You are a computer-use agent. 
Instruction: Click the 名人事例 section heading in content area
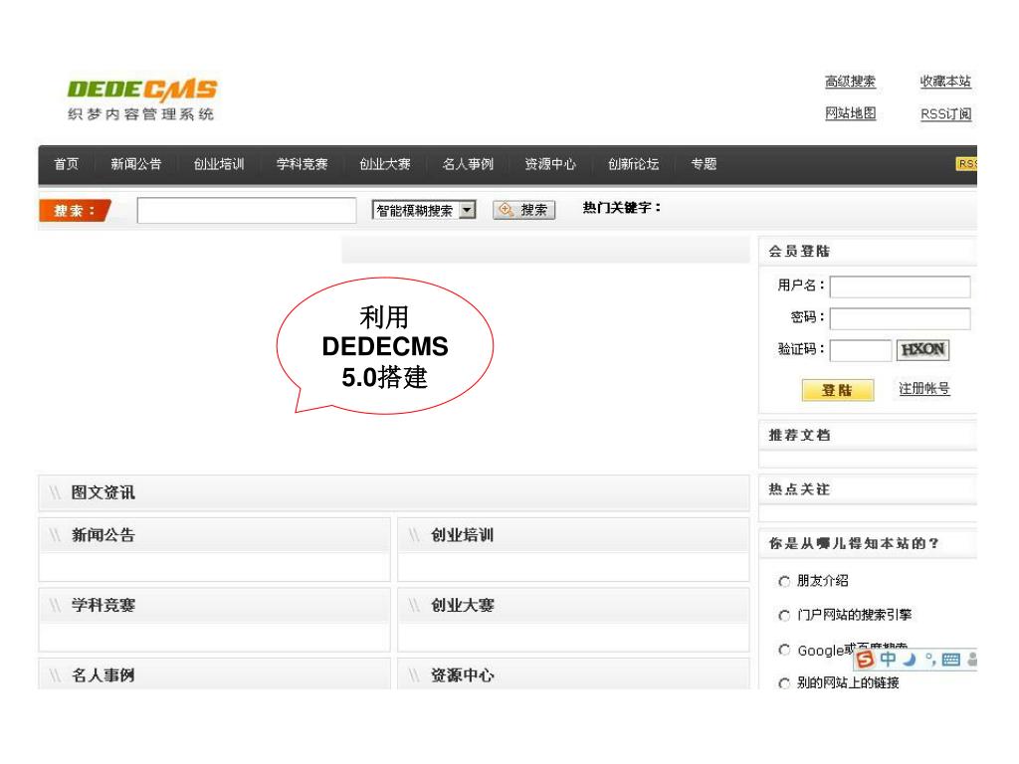click(x=103, y=675)
